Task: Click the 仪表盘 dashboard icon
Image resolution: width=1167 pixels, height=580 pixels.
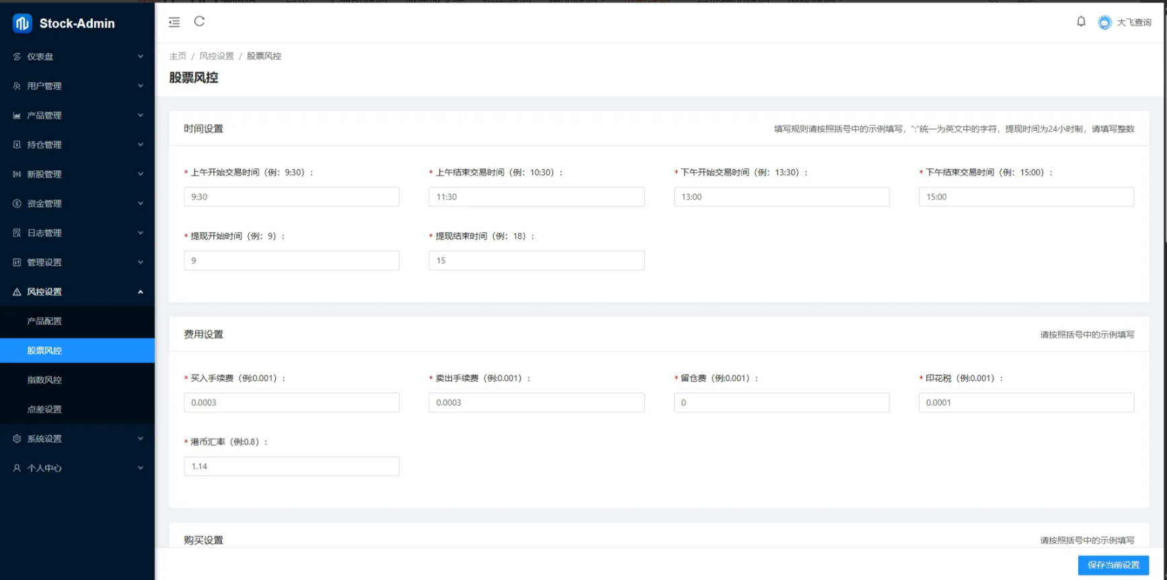Action: point(17,57)
